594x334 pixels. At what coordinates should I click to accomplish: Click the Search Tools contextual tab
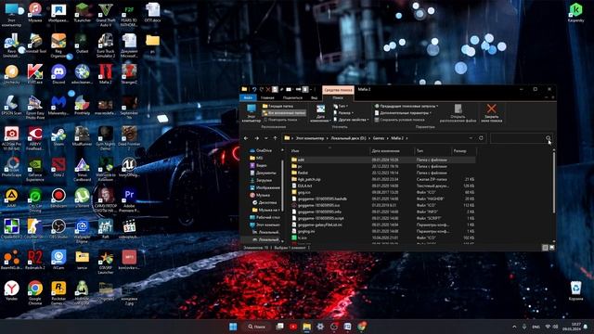pos(338,90)
